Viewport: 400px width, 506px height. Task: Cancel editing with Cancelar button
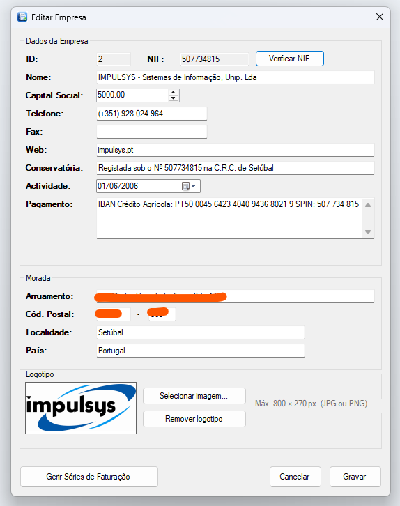(x=295, y=477)
